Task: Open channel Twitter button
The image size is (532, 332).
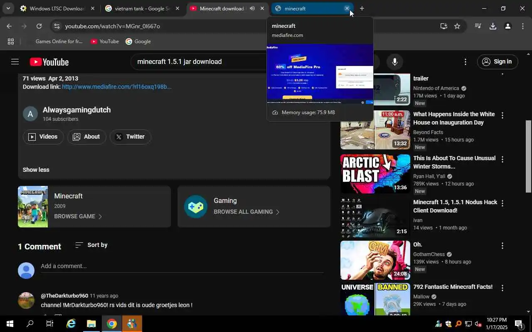Action: [130, 137]
